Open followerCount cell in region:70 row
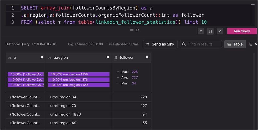This screenshot has height=130, width=258. pyautogui.click(x=26, y=106)
